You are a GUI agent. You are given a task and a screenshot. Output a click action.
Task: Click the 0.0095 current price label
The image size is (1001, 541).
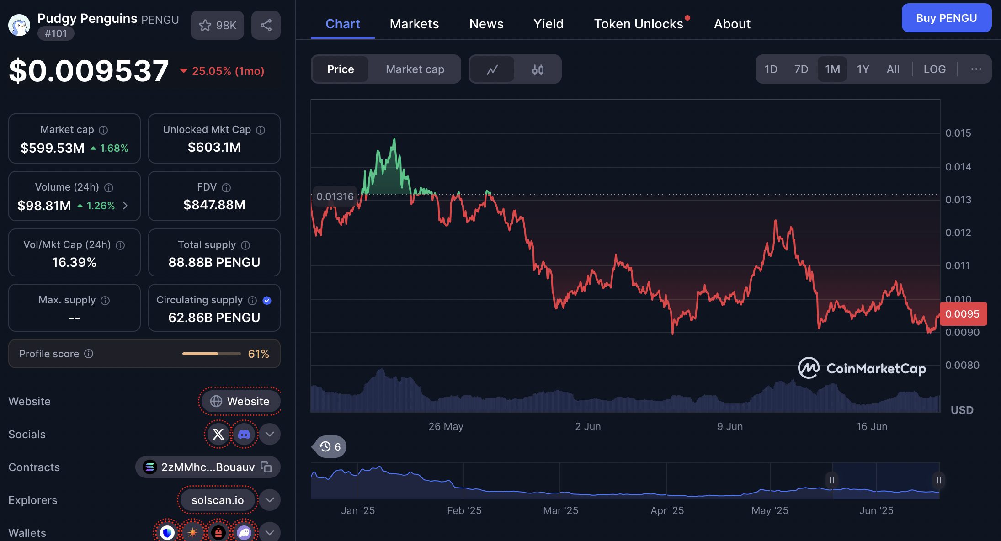pos(963,314)
